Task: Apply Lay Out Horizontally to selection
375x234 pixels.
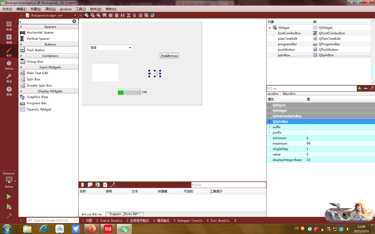Action: pyautogui.click(x=110, y=15)
